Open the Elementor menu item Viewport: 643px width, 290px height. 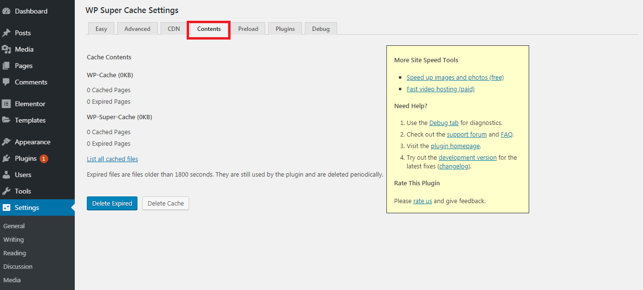37,104
